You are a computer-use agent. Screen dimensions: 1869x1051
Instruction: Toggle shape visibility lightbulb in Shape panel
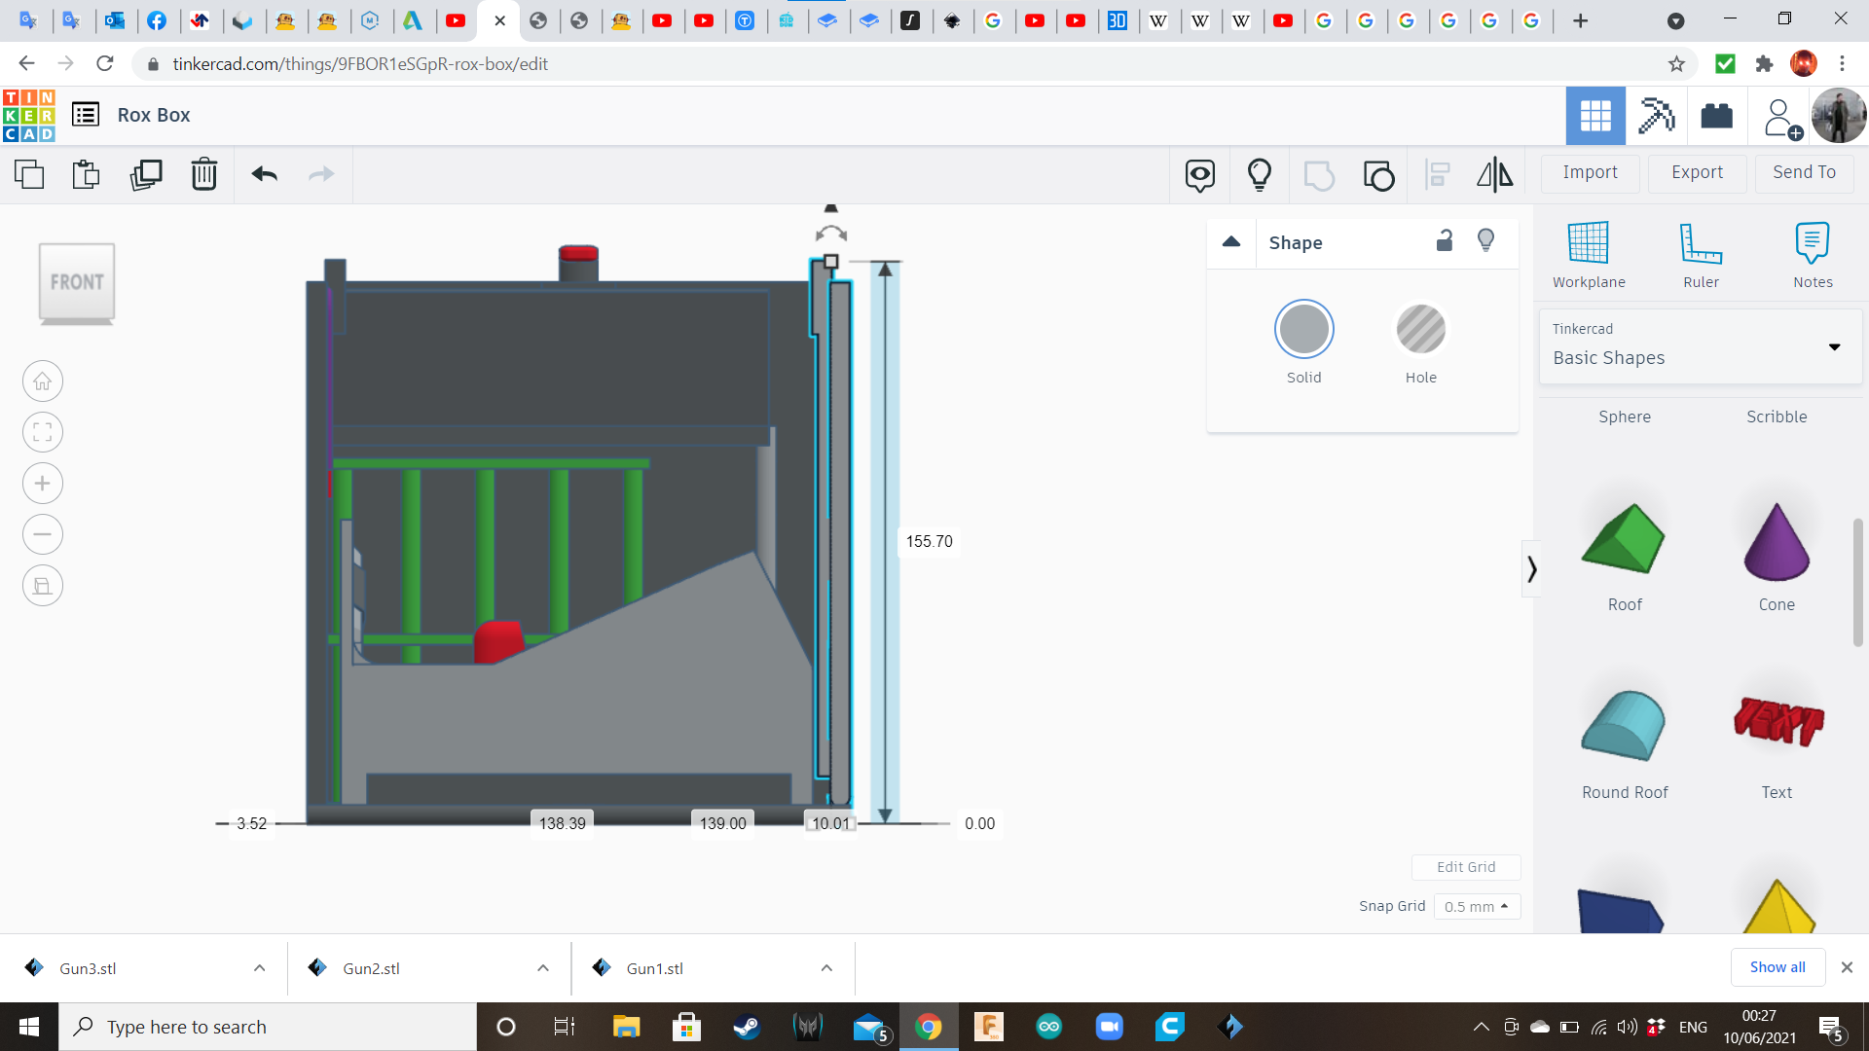click(x=1485, y=240)
